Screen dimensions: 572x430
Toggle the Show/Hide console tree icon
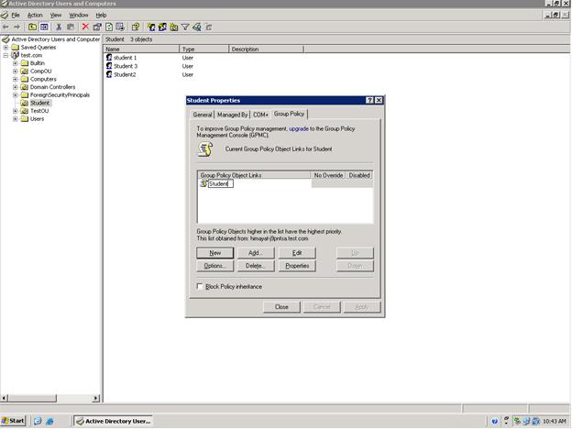44,27
